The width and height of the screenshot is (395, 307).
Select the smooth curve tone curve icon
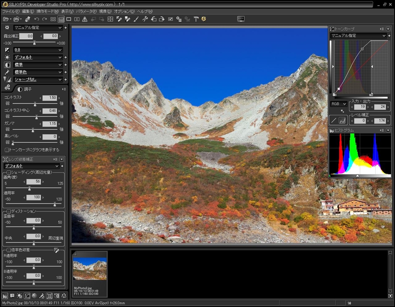342,120
